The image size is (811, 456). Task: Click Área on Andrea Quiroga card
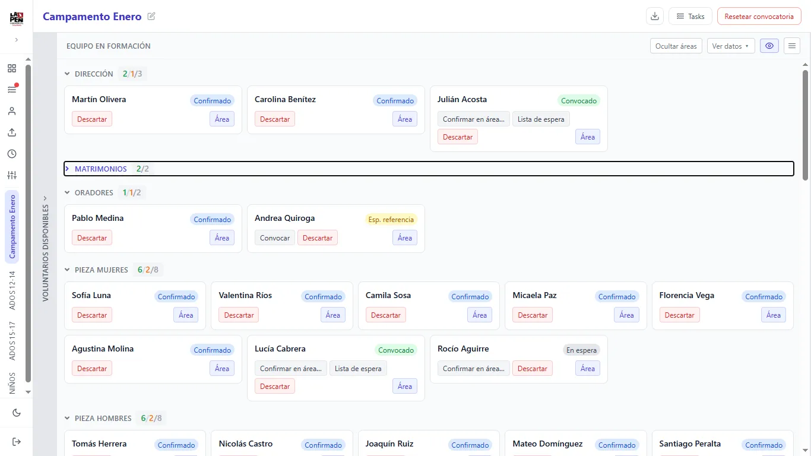[x=405, y=237]
